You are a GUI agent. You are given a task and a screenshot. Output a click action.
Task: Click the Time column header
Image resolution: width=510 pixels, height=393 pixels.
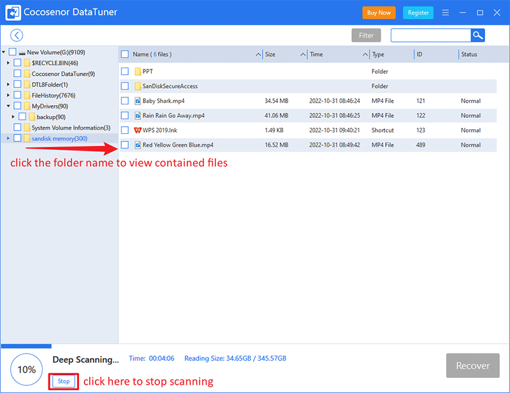pos(316,54)
